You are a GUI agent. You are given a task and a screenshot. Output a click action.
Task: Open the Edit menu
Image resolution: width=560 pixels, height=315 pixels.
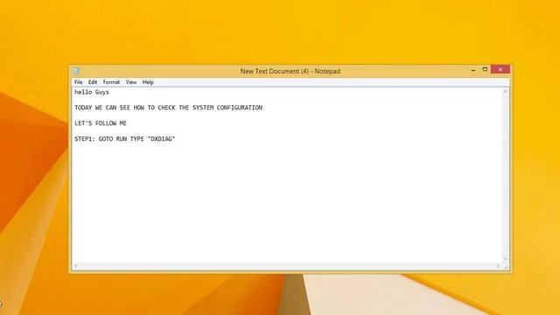[93, 82]
